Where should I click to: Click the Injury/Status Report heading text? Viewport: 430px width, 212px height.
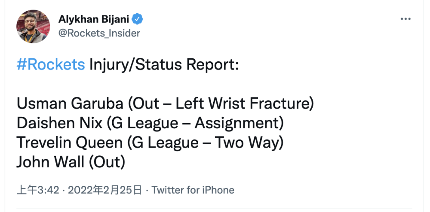point(164,64)
